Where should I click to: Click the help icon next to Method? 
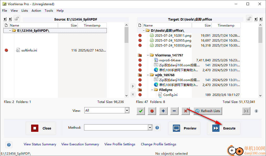pyautogui.click(x=157, y=128)
